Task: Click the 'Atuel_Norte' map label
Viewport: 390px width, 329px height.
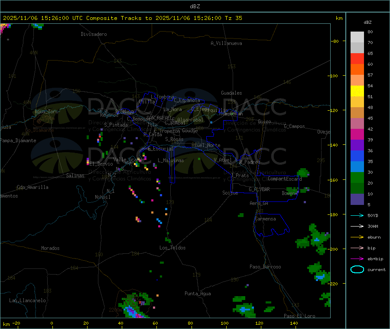Action: [x=206, y=145]
